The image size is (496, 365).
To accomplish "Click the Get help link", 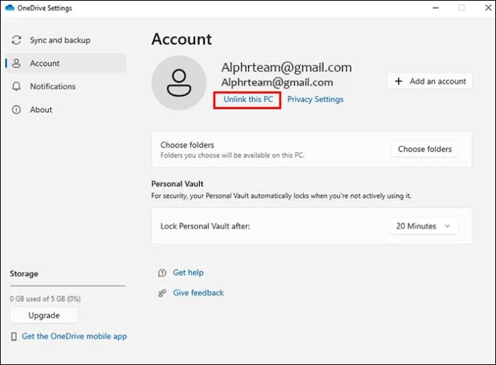I will point(188,272).
